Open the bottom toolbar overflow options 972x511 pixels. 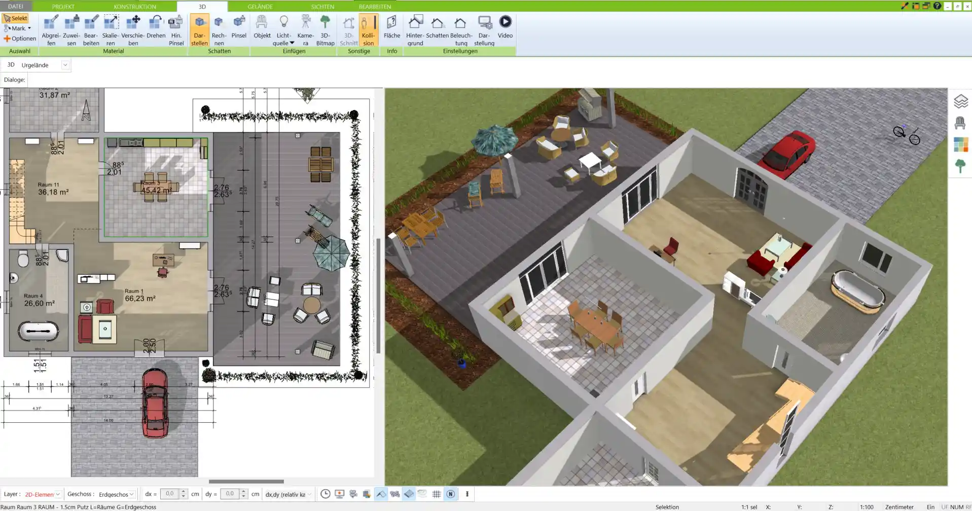467,494
